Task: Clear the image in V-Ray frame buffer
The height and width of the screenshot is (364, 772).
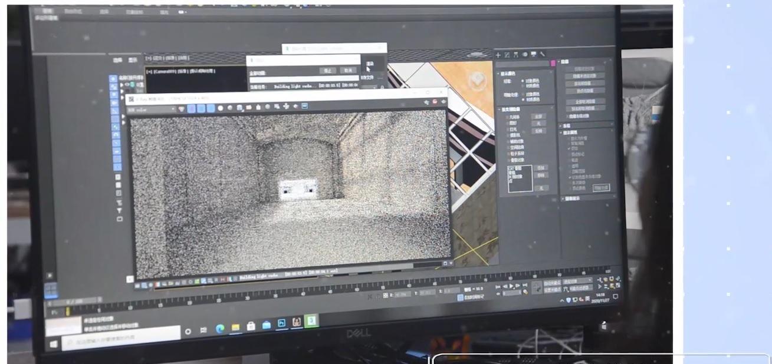Action: tap(258, 107)
